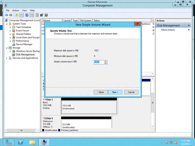Open the View menu
Screen dimensions: 195x146
24,10
